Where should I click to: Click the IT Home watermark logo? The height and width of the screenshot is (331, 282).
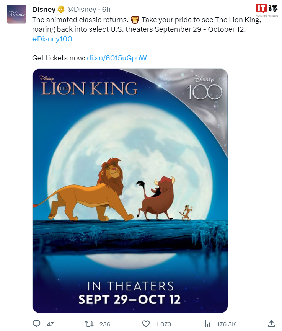click(x=266, y=9)
